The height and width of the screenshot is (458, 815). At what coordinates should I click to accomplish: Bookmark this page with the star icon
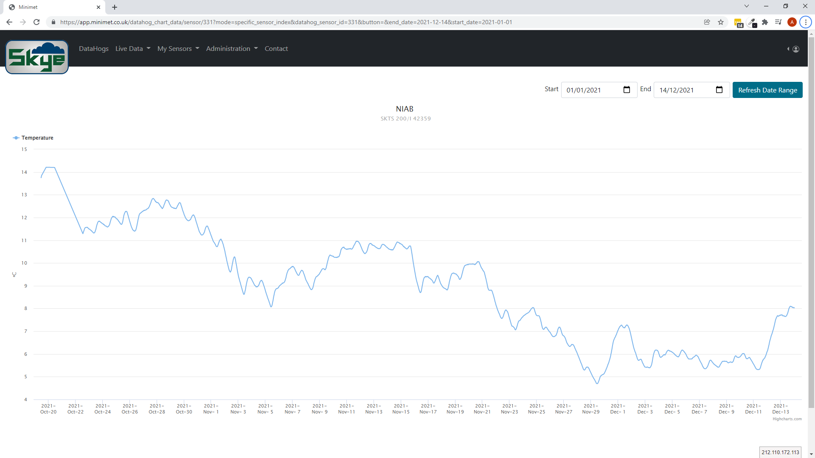point(721,22)
